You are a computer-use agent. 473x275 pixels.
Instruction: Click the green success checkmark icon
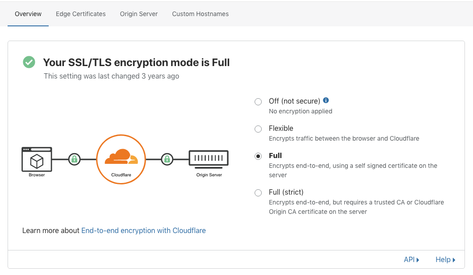29,62
